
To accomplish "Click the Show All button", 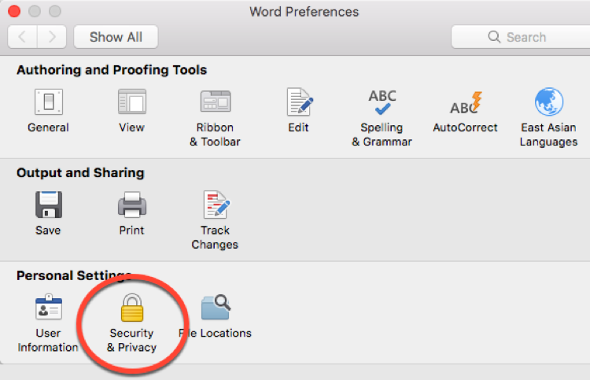I will [x=116, y=37].
